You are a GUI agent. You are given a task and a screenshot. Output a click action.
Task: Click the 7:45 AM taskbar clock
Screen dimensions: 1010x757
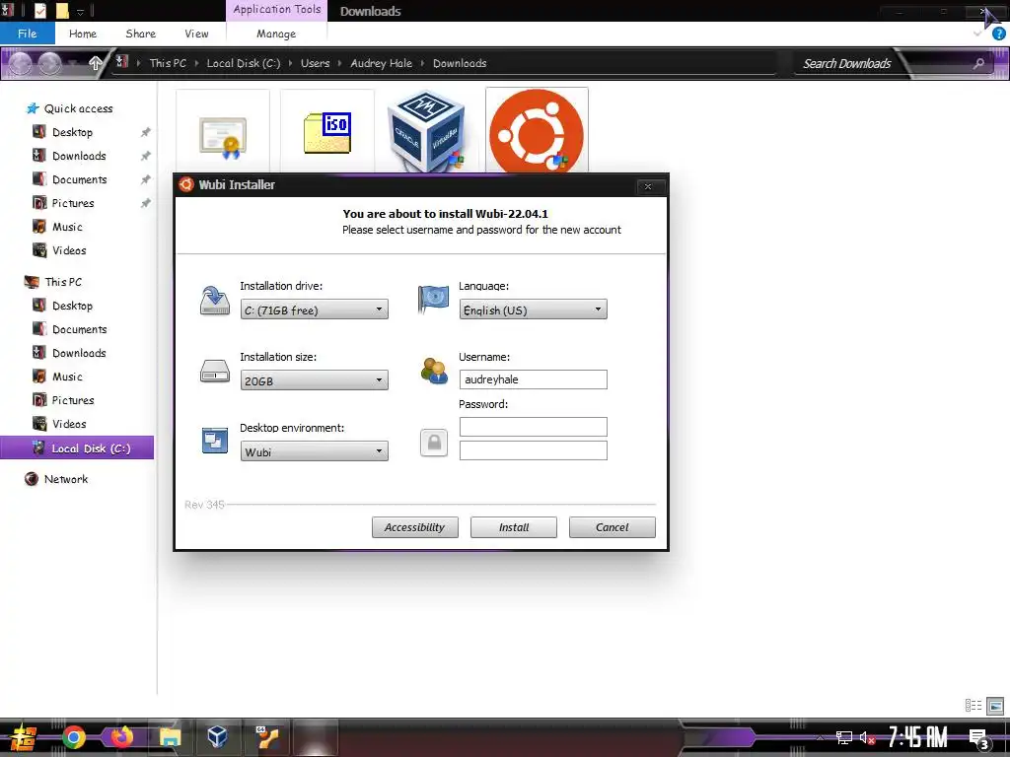point(918,737)
